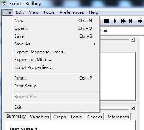Click the dotted-arrow step icon in toolbar
The width and height of the screenshot is (144, 130).
[139, 21]
